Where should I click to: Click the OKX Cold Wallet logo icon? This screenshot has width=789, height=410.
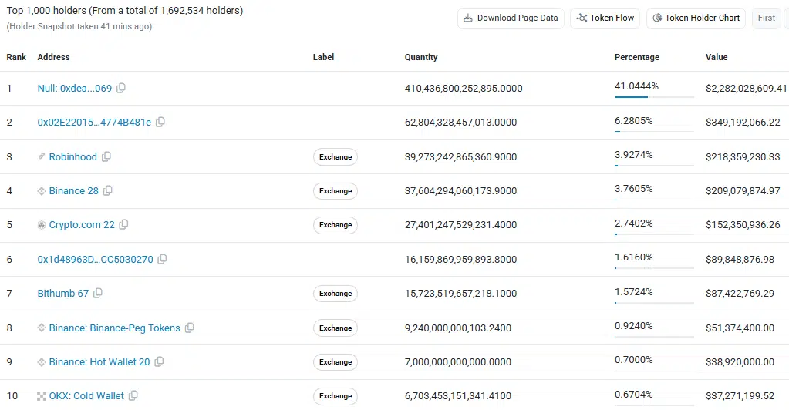(x=41, y=396)
